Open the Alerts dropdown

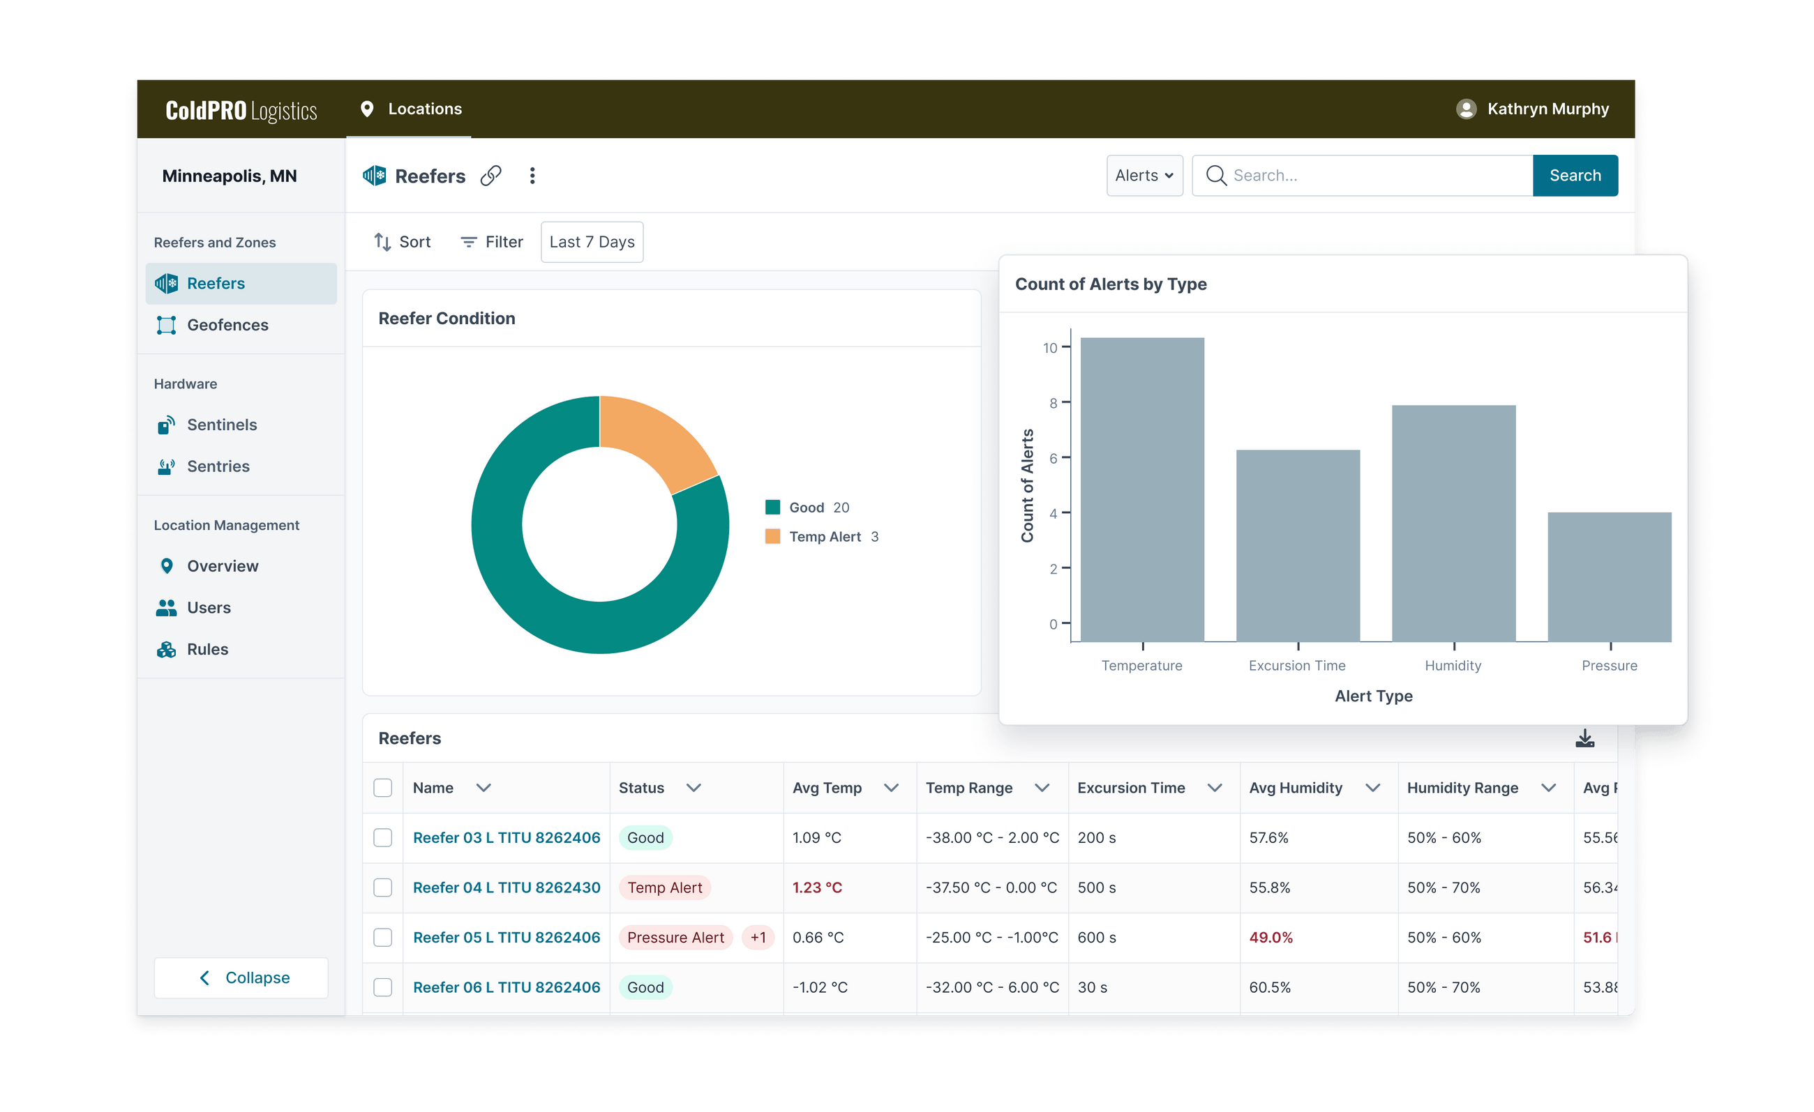pos(1144,175)
